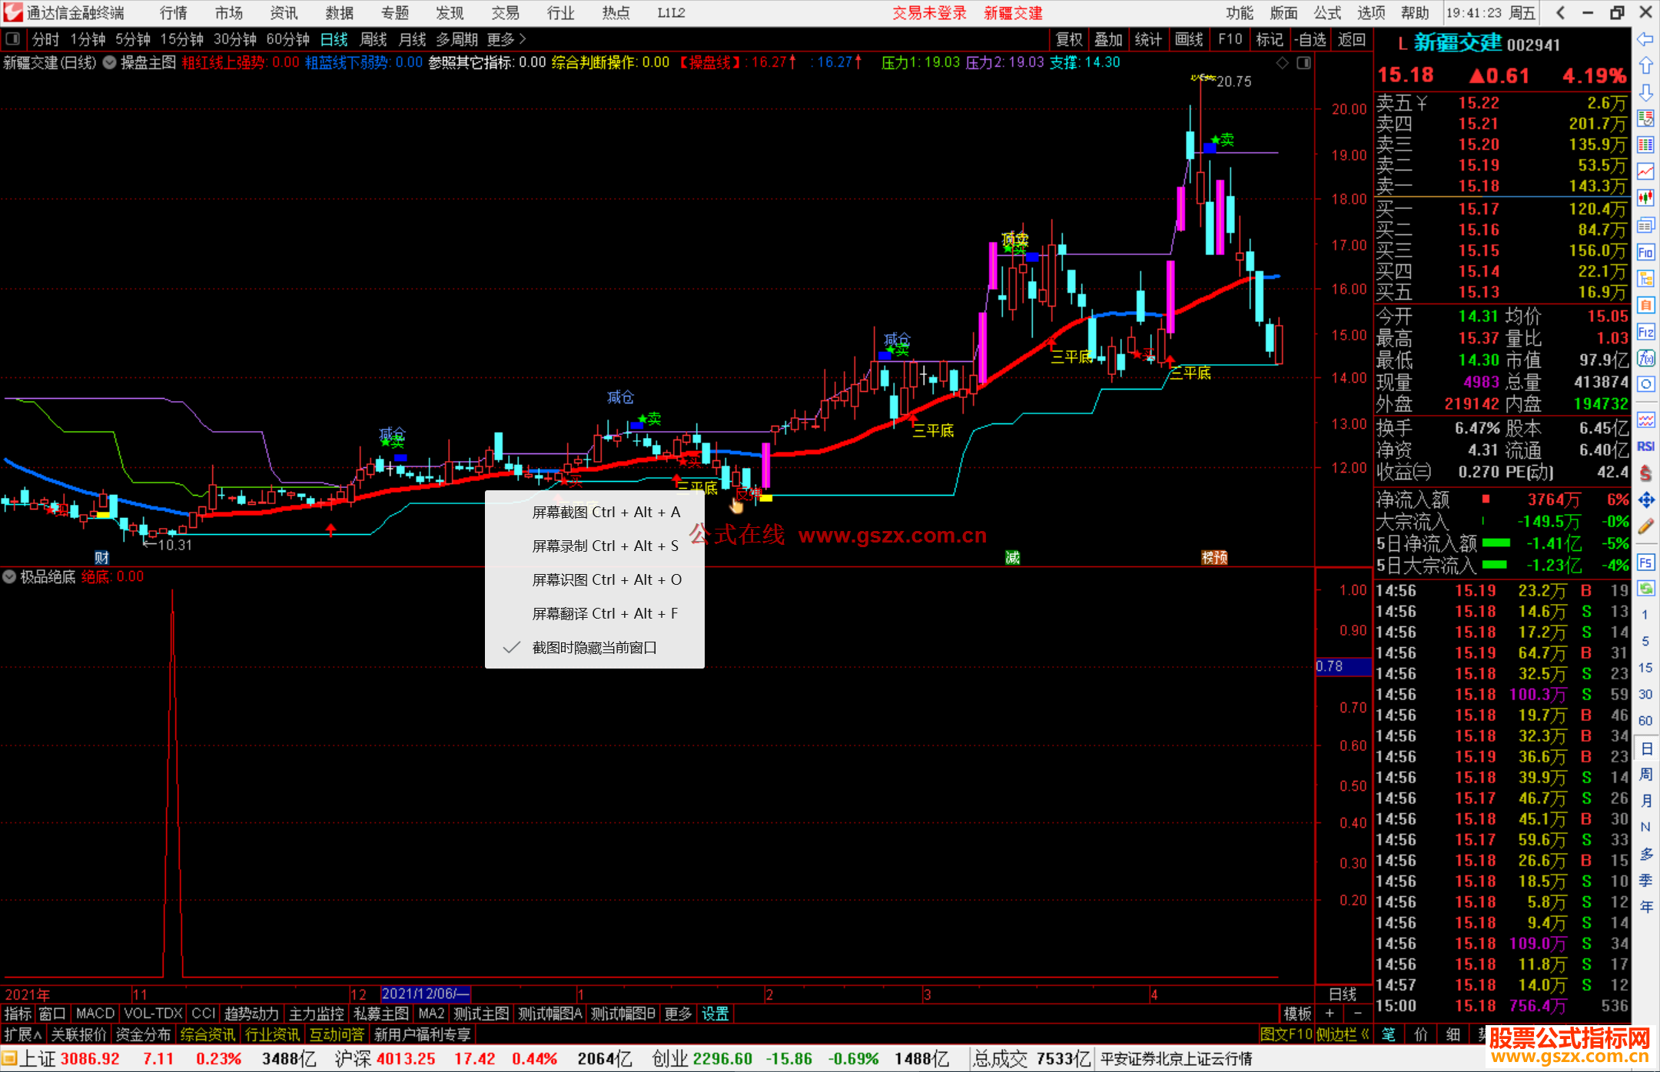This screenshot has height=1072, width=1660.
Task: Click the red S arrow icon in sidebar
Action: pyautogui.click(x=1645, y=473)
